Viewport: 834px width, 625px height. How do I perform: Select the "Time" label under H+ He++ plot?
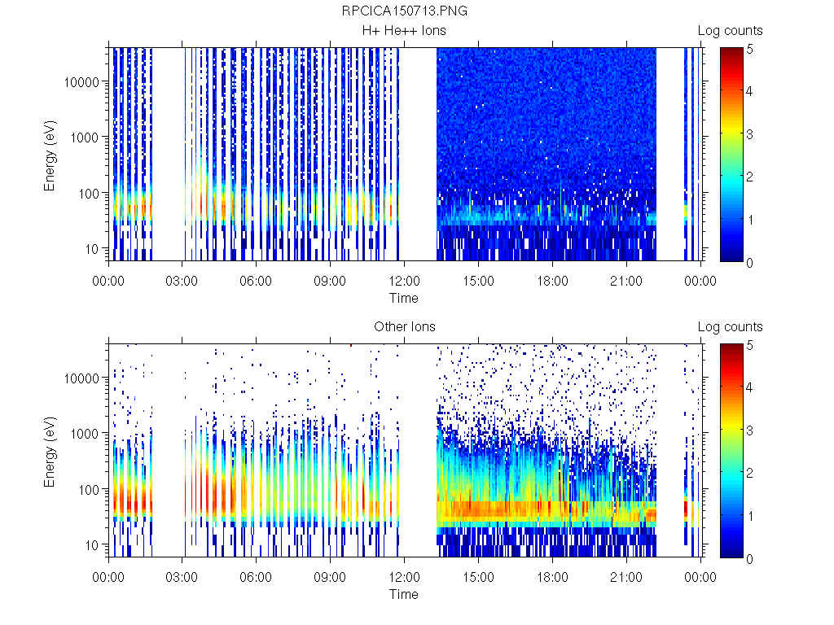coord(404,298)
